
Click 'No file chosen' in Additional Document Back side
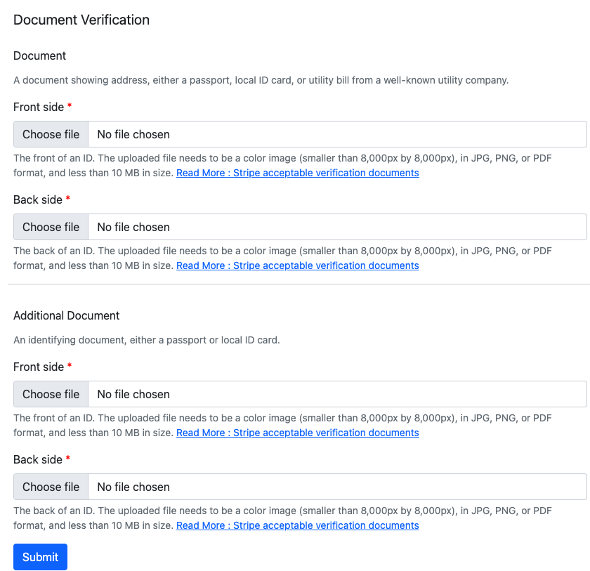click(133, 487)
